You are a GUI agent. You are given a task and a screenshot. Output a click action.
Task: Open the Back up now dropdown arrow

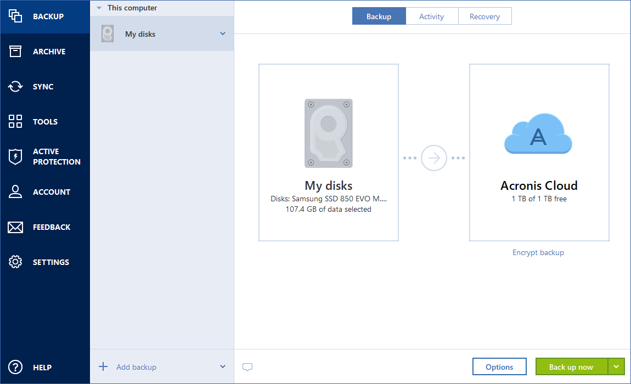616,366
